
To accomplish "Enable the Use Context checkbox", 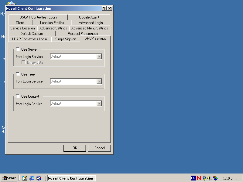I will [x=18, y=96].
